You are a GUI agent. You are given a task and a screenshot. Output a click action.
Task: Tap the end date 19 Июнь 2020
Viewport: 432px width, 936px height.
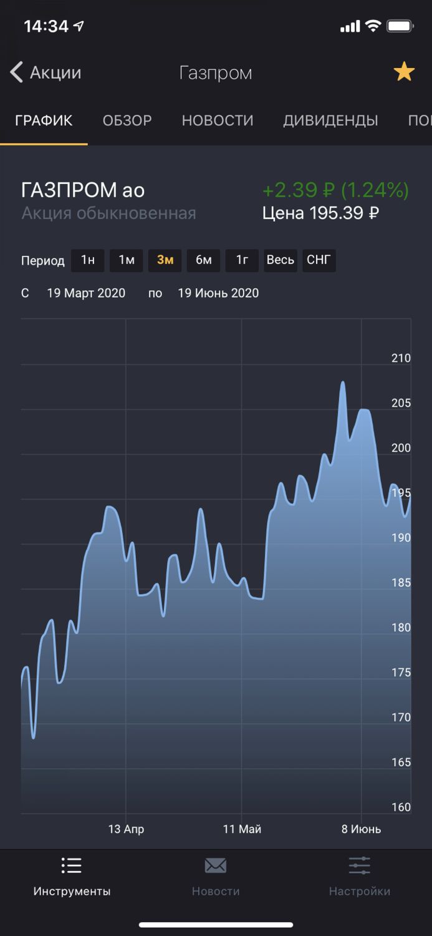pyautogui.click(x=218, y=293)
